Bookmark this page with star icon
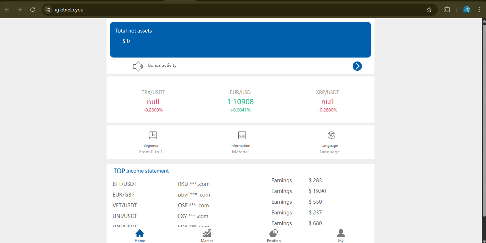 click(x=429, y=10)
